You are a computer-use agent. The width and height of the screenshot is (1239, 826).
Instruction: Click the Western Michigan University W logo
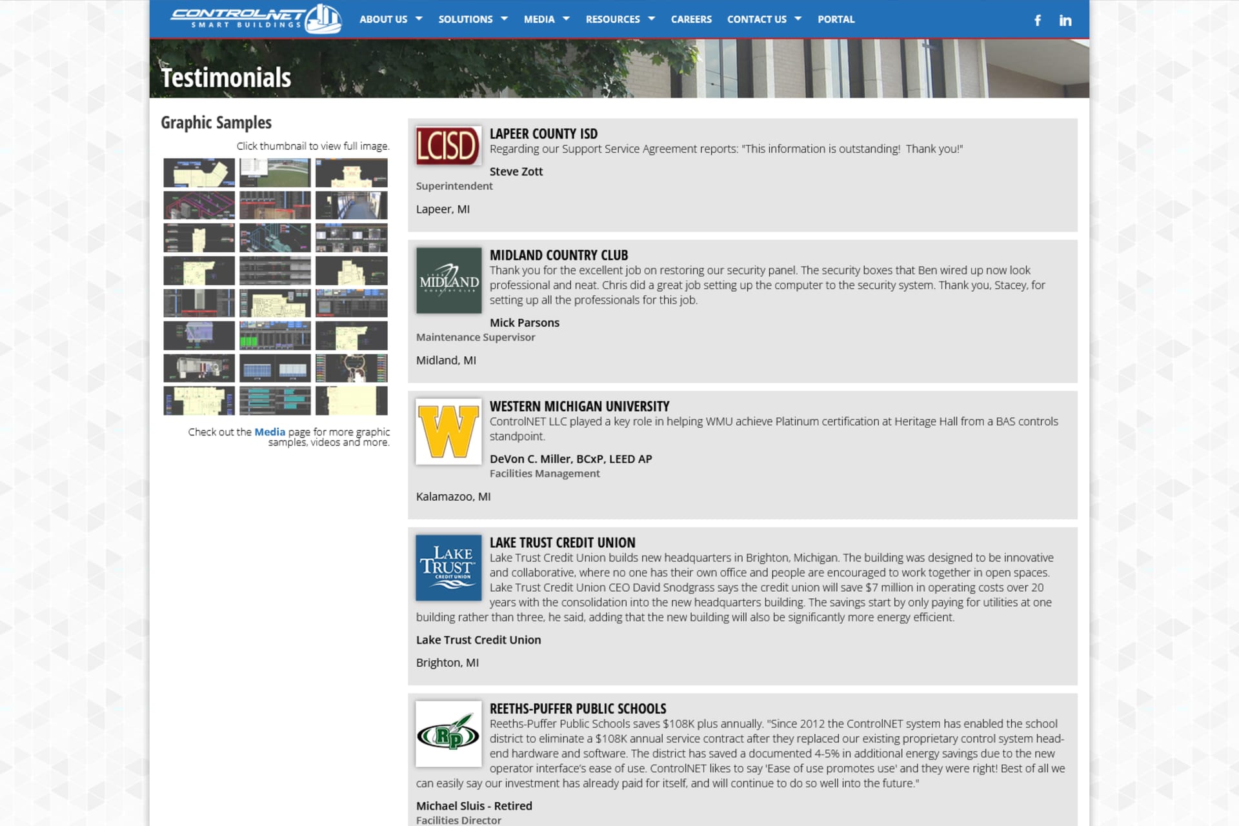(448, 432)
